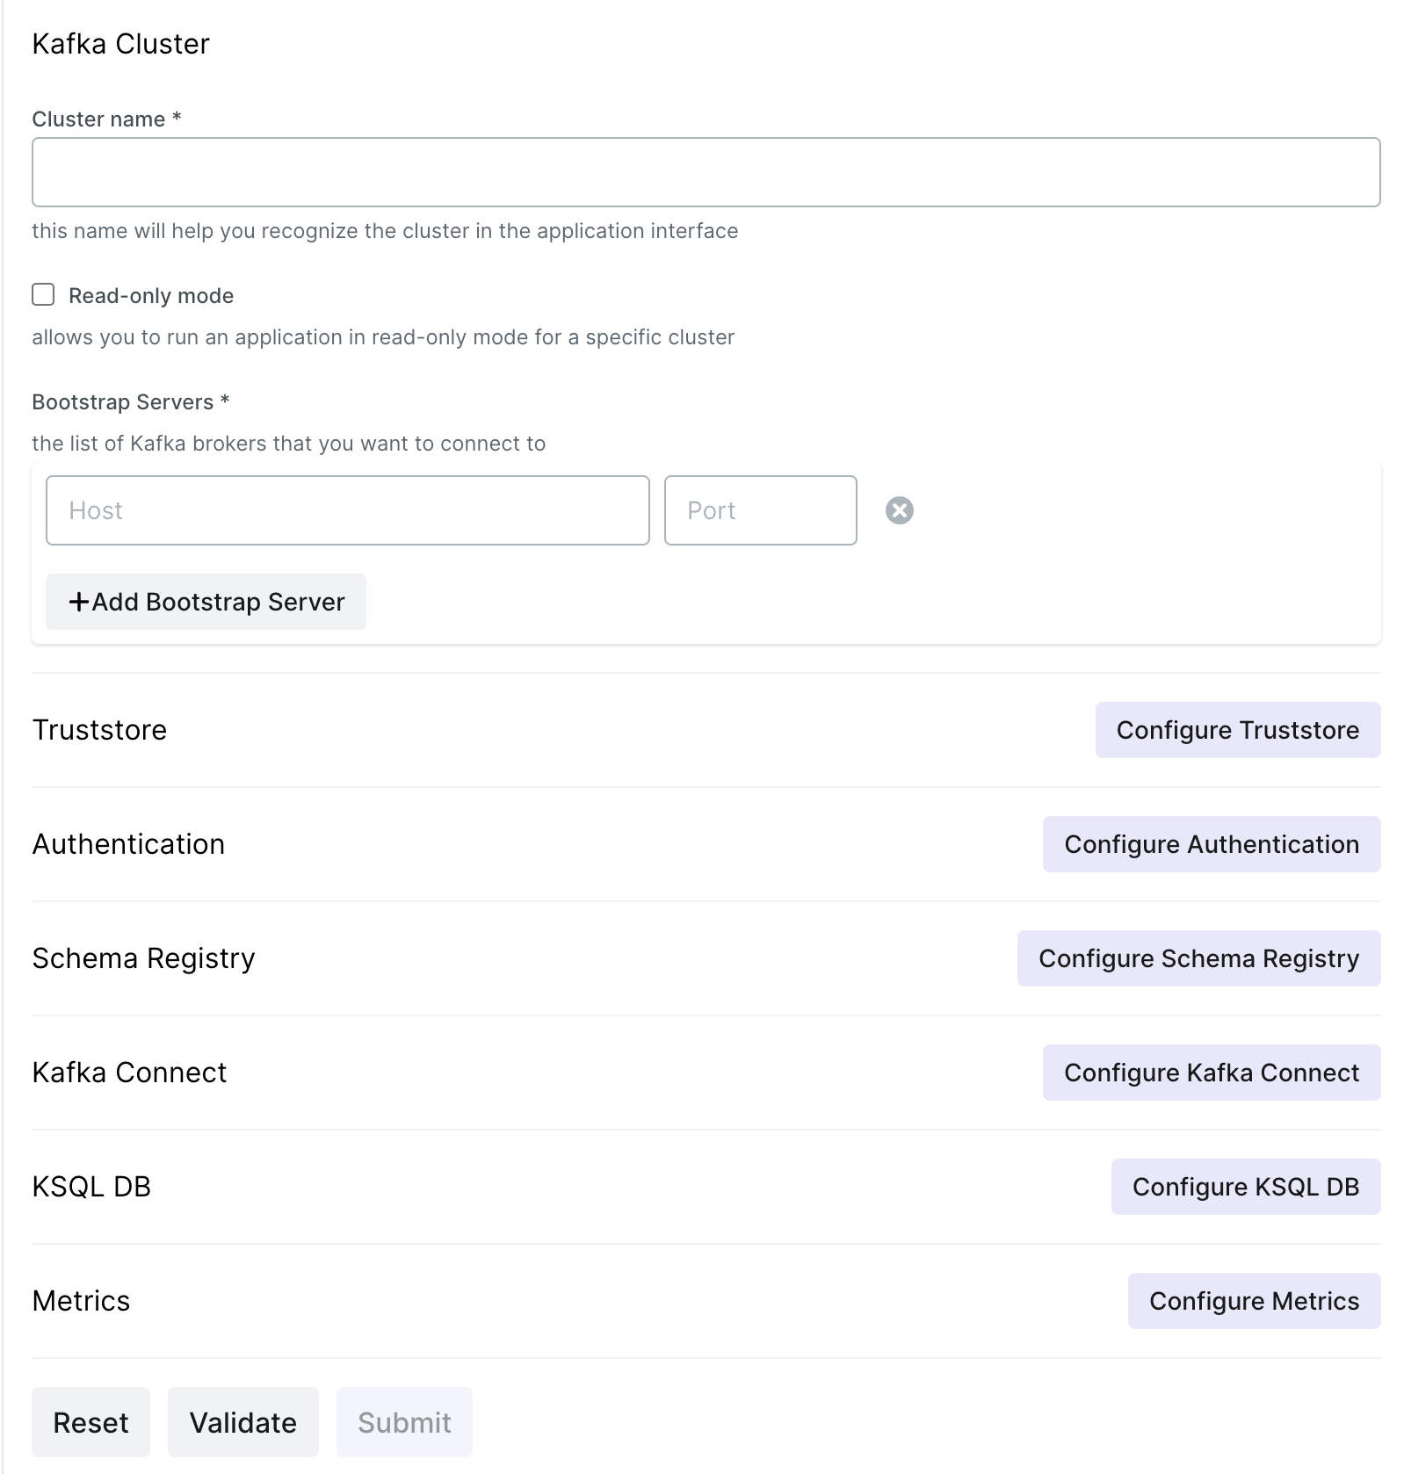Image resolution: width=1404 pixels, height=1474 pixels.
Task: Add another bootstrap server
Action: pyautogui.click(x=206, y=602)
